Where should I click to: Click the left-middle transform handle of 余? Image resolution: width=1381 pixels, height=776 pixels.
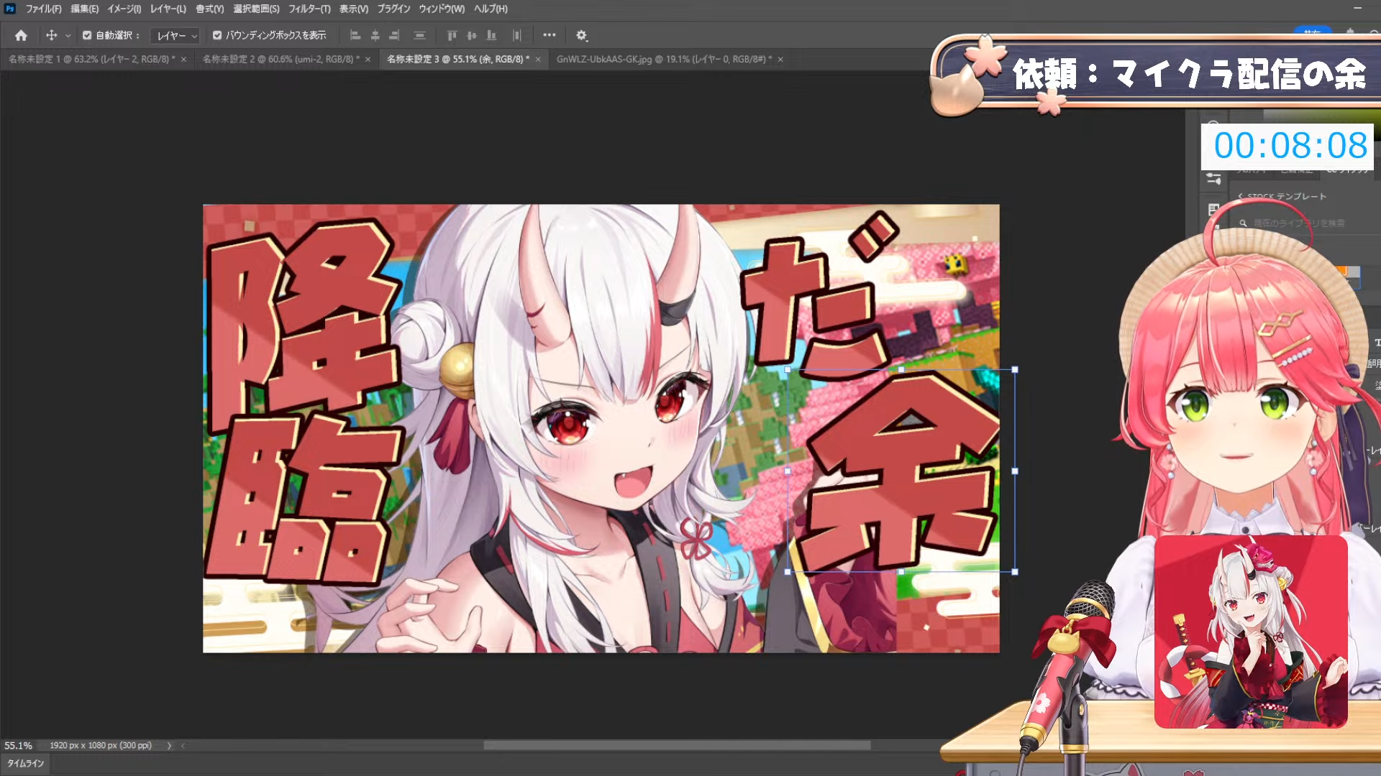pos(788,471)
